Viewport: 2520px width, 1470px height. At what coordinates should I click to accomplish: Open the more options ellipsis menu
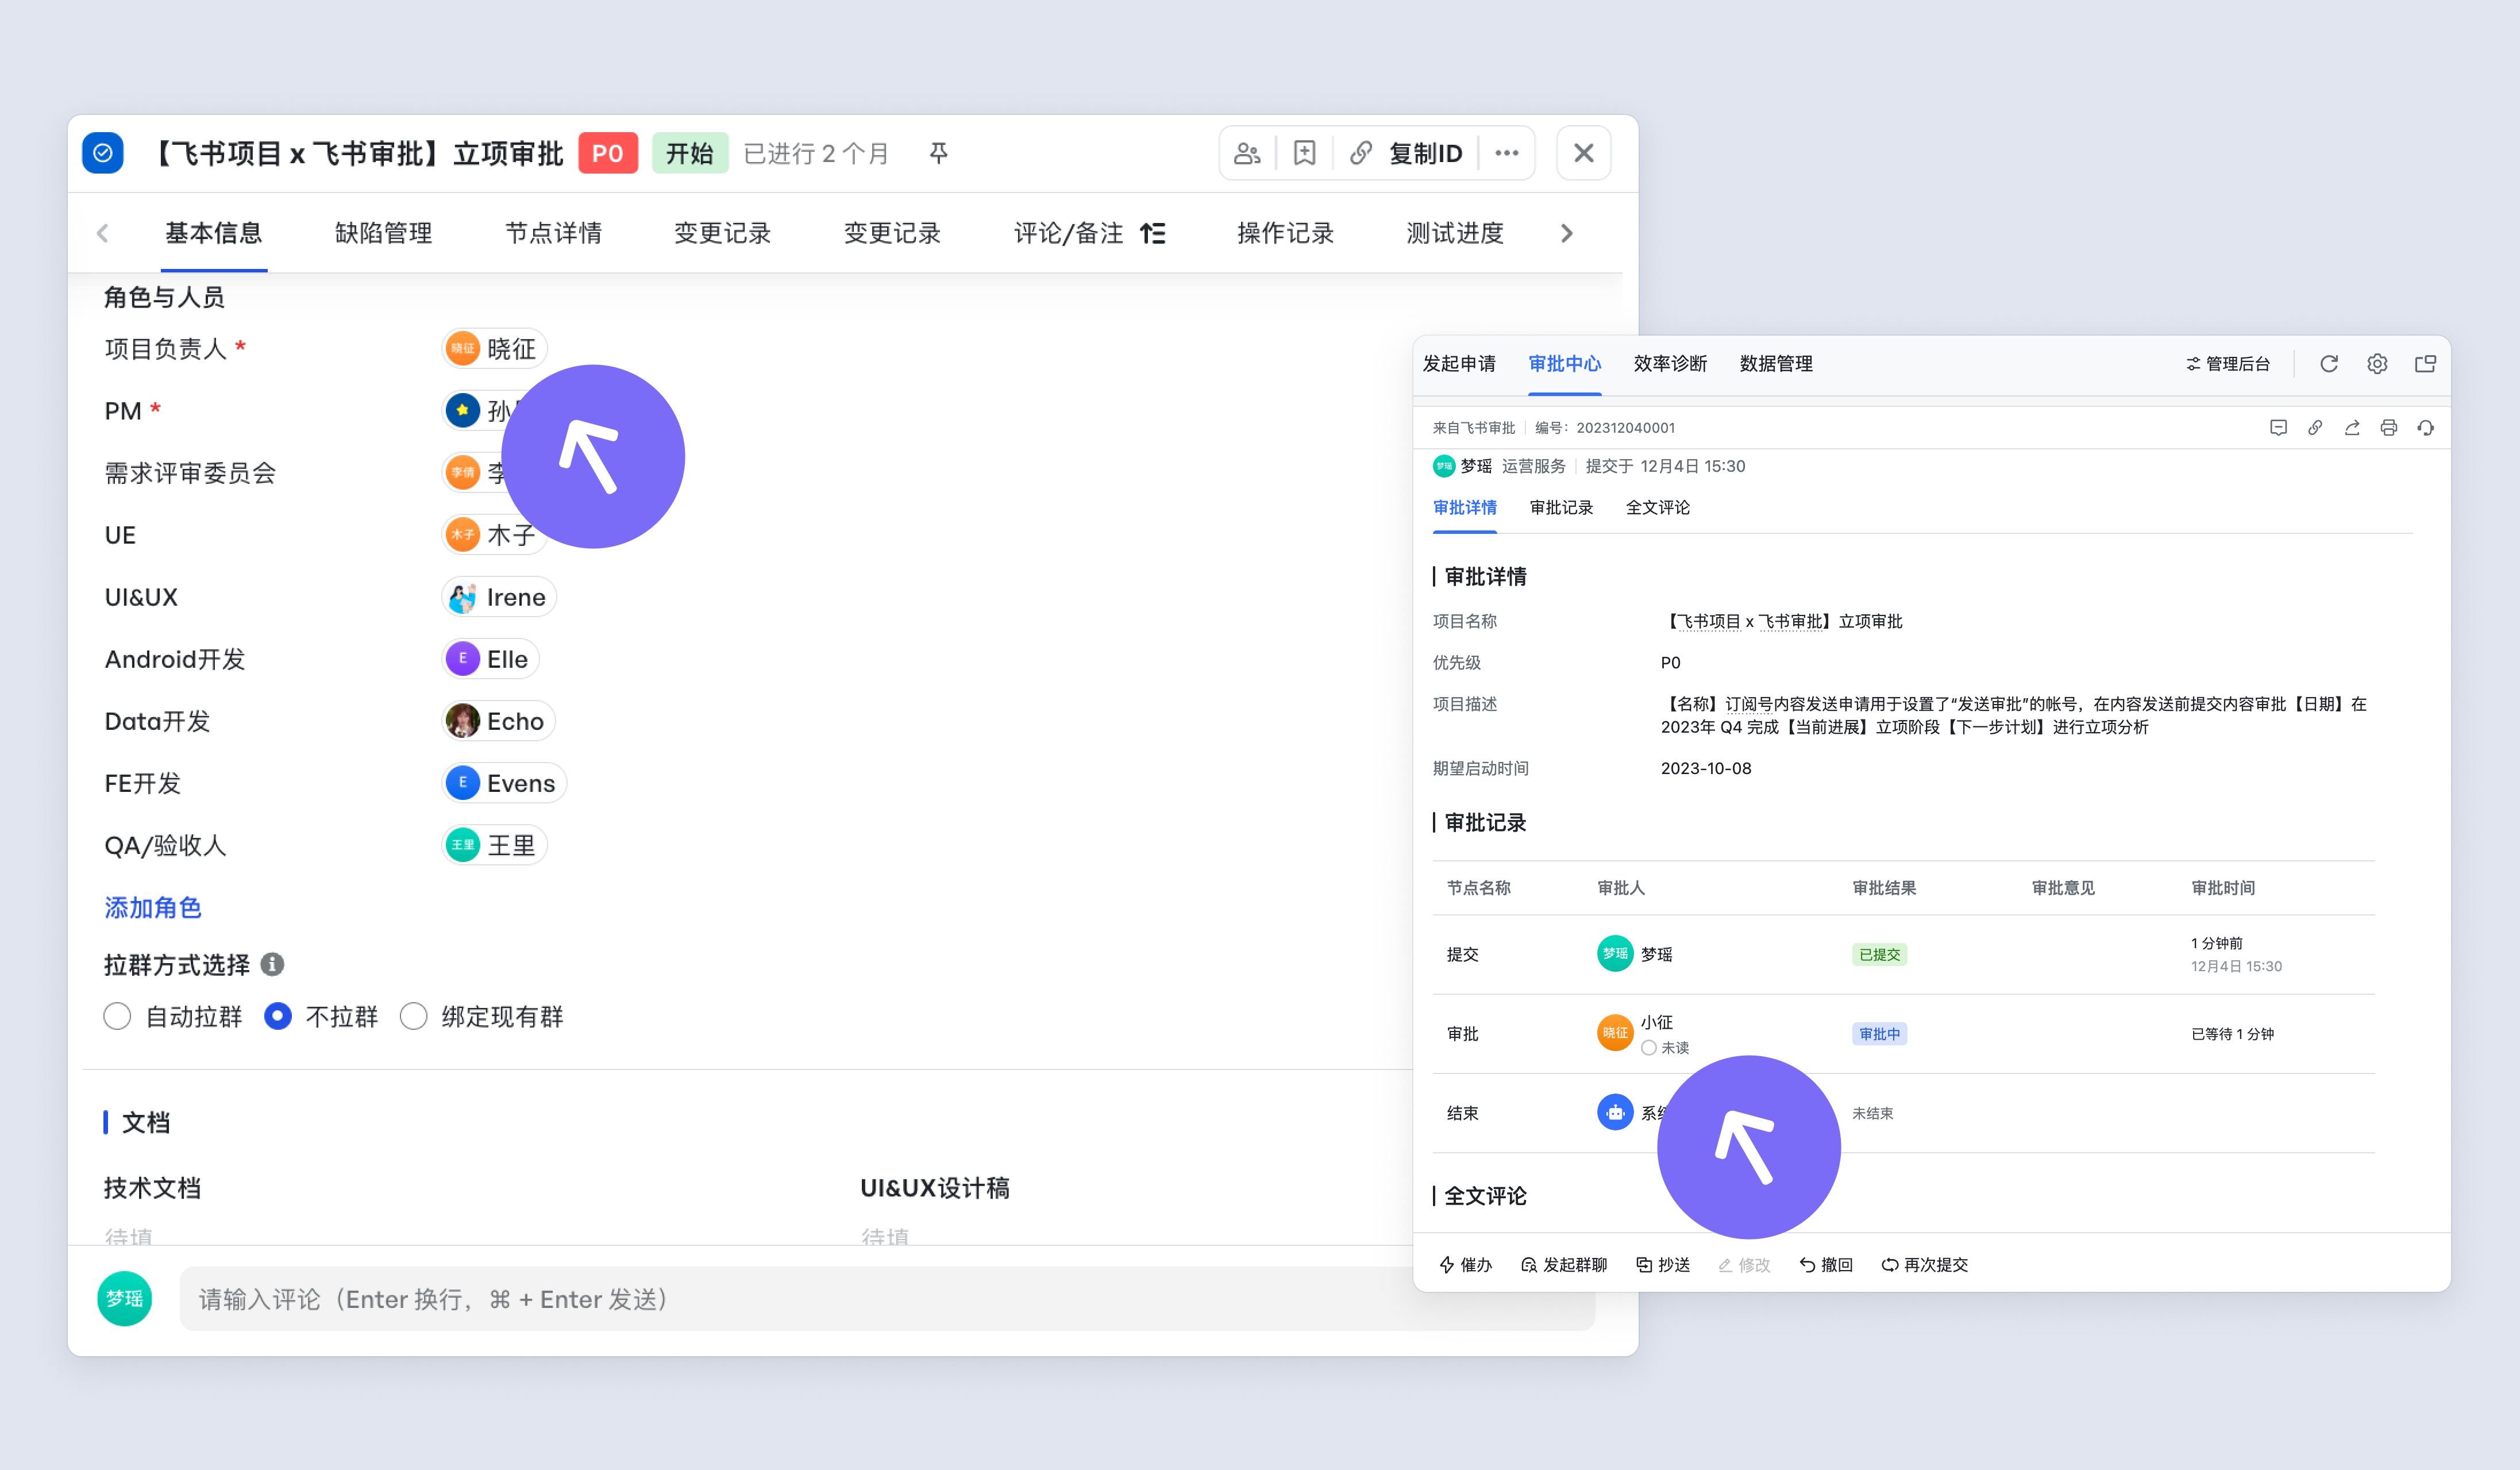1507,153
